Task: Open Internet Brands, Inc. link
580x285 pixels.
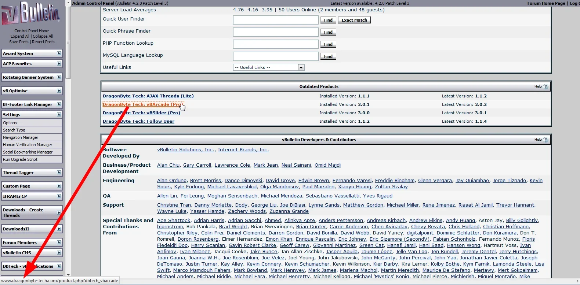Action: pyautogui.click(x=243, y=150)
